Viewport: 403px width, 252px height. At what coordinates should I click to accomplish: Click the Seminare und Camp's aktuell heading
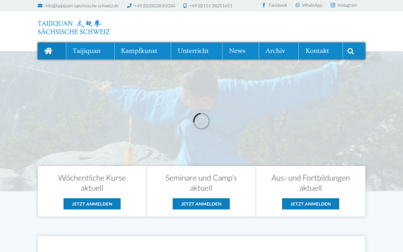[201, 183]
